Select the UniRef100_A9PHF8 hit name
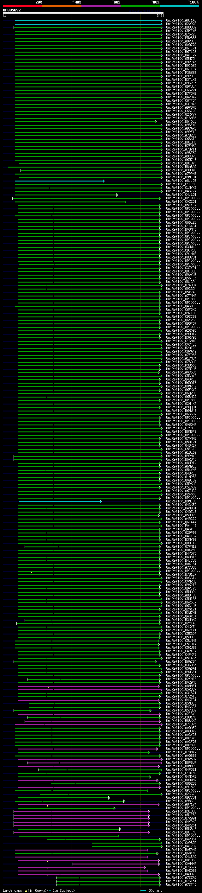 coord(181,76)
